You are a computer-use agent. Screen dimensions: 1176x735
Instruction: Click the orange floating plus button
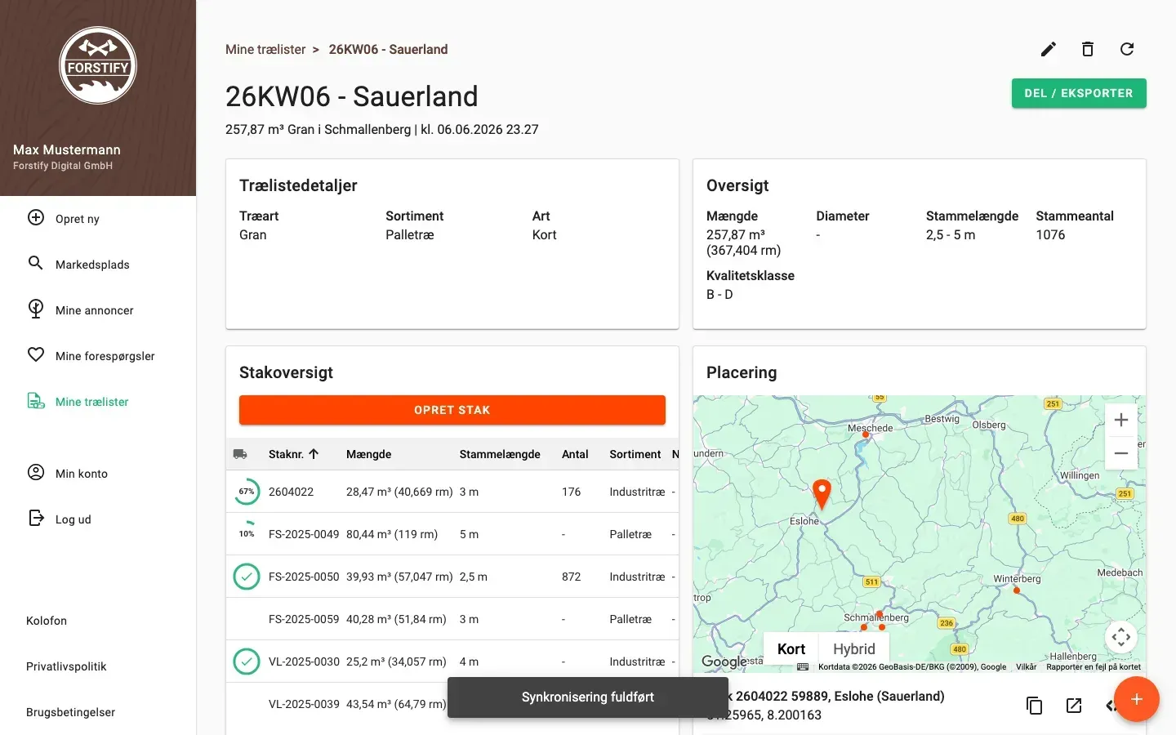pos(1137,699)
